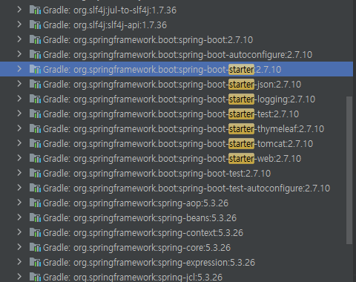Expand the spring-boot-starter-web node
The width and height of the screenshot is (356, 282).
tap(19, 158)
